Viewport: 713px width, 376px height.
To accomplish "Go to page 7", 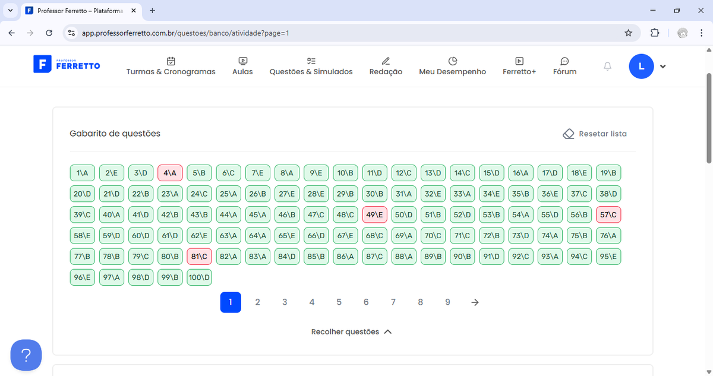I will pos(393,302).
